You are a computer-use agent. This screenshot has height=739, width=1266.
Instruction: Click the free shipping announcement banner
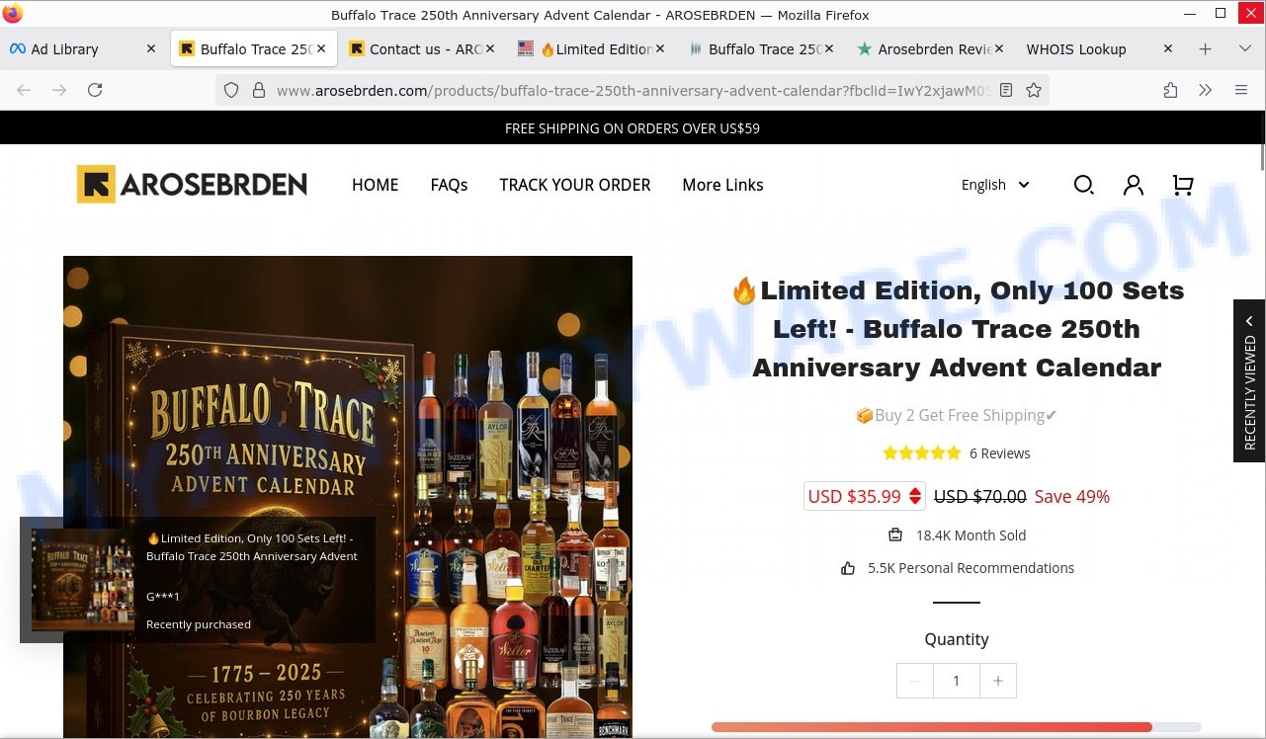coord(633,127)
